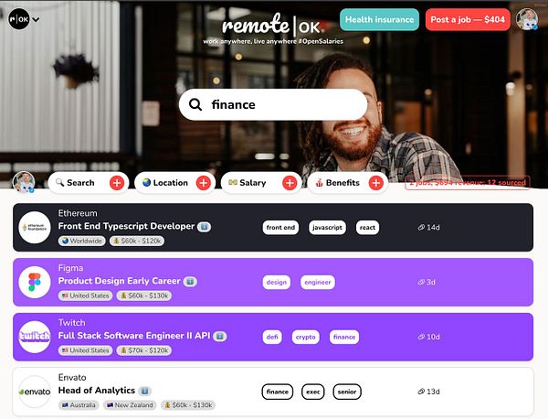
Task: Click the magnifier icon in search bar
Action: (x=195, y=104)
